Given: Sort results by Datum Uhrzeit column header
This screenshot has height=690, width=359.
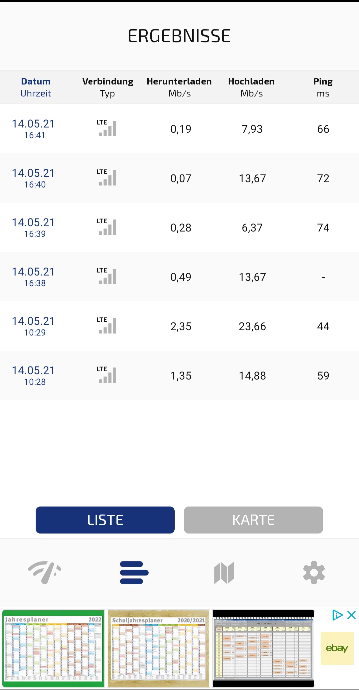Looking at the screenshot, I should tap(36, 87).
